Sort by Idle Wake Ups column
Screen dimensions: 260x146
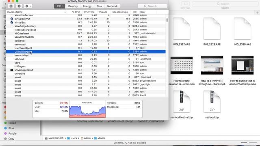pos(120,12)
